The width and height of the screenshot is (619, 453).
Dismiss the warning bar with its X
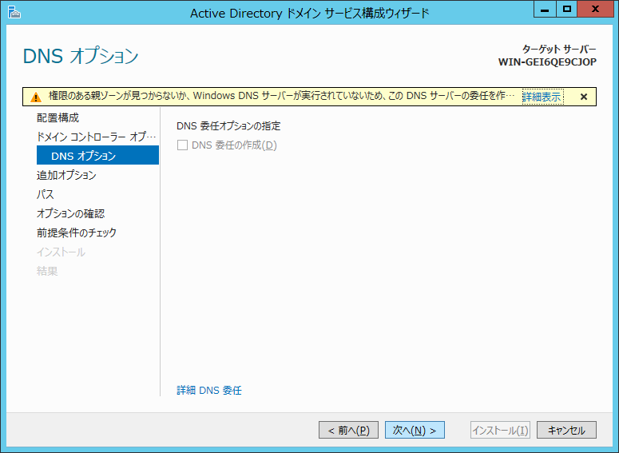pos(583,97)
